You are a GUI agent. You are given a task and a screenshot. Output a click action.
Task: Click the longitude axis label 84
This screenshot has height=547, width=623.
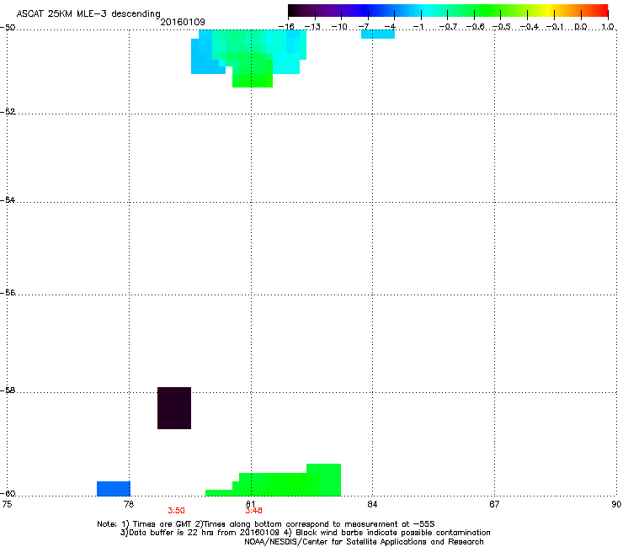372,504
